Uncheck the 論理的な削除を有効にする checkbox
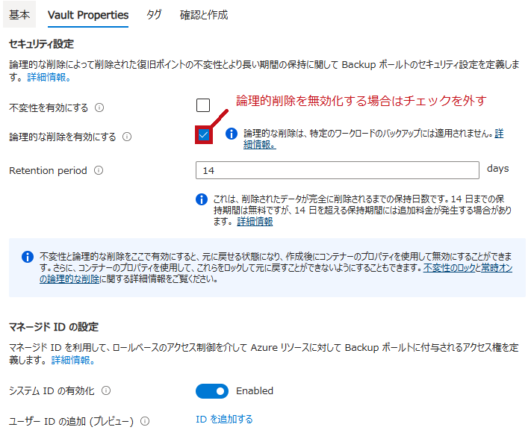 [x=204, y=135]
